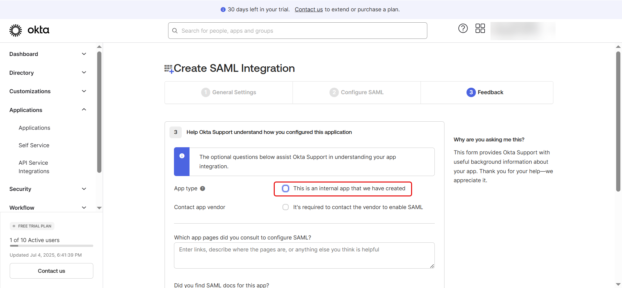Image resolution: width=622 pixels, height=288 pixels.
Task: Click the Create SAML Integration app icon
Action: click(x=169, y=69)
